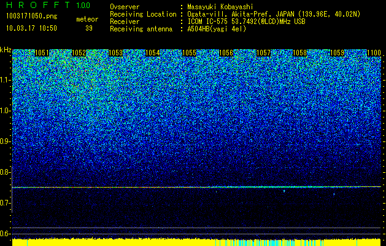The image size is (386, 246).
Task: Click the "Receiver" field label
Action: click(x=125, y=22)
